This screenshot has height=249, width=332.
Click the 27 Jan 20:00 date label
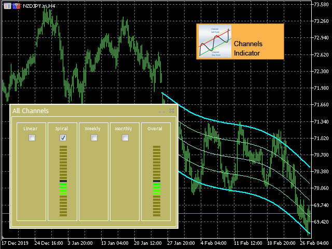(x=181, y=243)
